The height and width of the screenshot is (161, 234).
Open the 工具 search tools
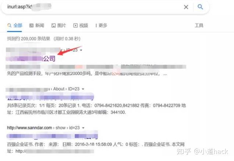coord(199,25)
